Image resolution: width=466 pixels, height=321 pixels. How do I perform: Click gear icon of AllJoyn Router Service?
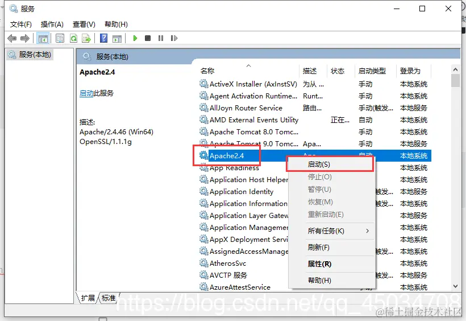[203, 108]
